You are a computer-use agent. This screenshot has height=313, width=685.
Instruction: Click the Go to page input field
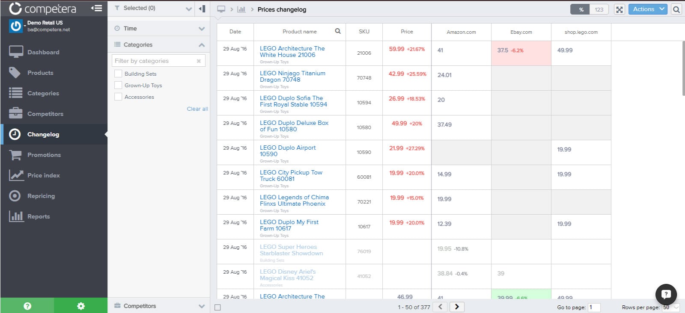pyautogui.click(x=594, y=307)
